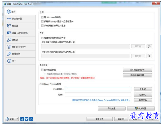Viewport: 162px width, 124px height.
Task: Open the 触发器 tab
Action: pos(20,26)
